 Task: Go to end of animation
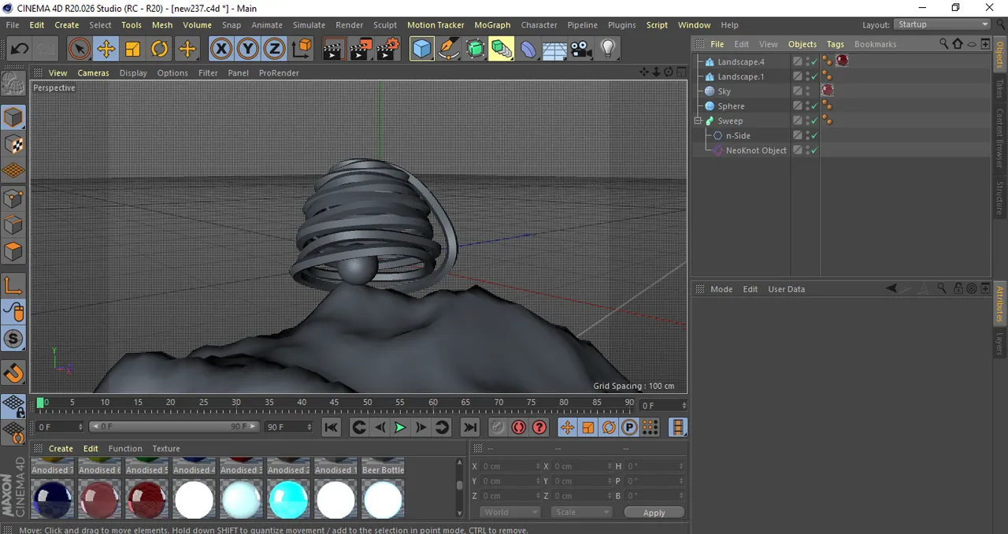pyautogui.click(x=469, y=427)
